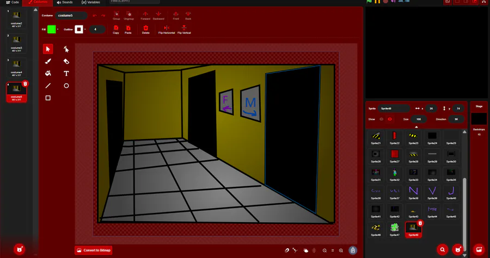Screen dimensions: 490x258
Task: Click the green flag
Action: pos(369,1)
